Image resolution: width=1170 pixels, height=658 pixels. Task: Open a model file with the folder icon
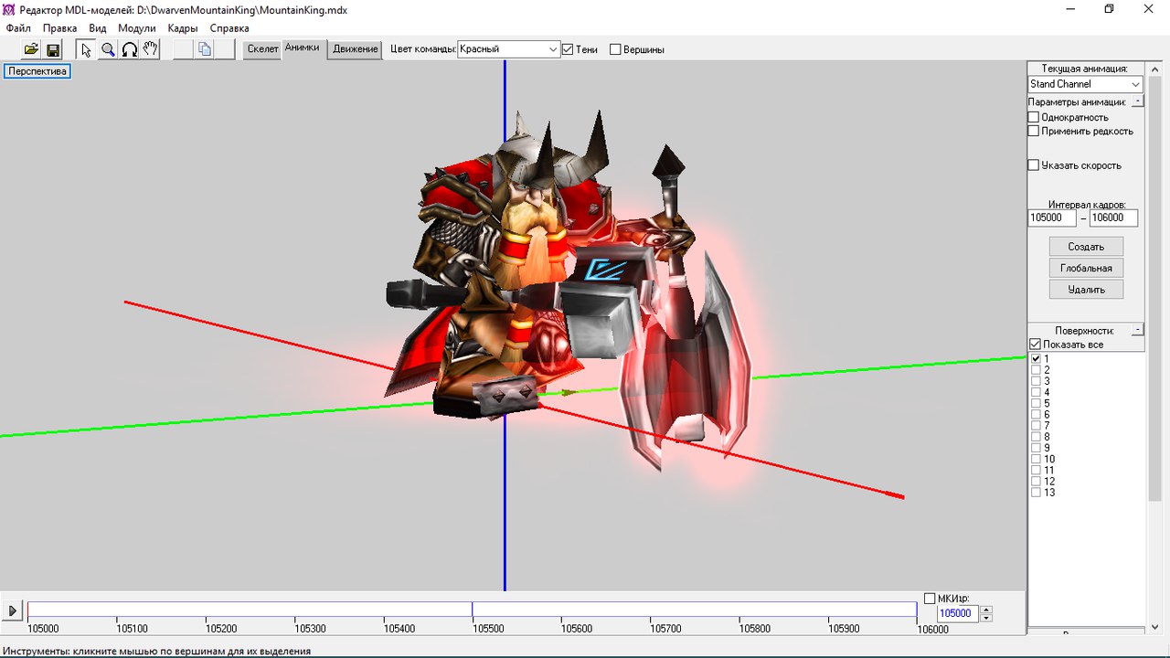coord(31,49)
